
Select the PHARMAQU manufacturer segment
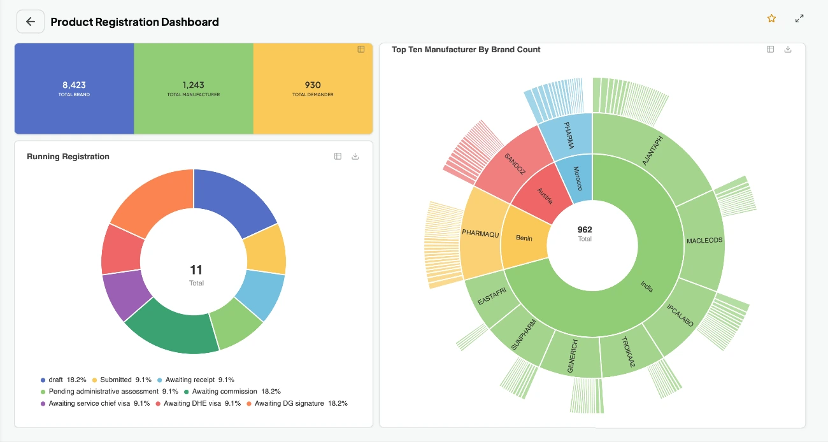pos(481,234)
